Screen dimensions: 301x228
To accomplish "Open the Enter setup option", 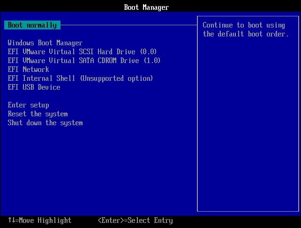I will pos(29,105).
